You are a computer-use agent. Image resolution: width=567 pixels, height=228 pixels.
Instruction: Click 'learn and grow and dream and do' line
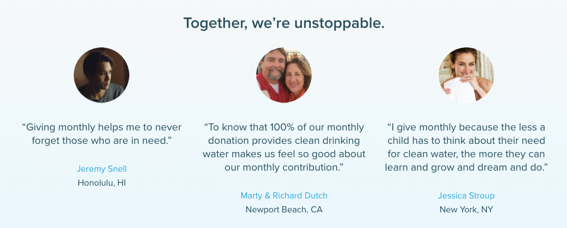pos(466,167)
